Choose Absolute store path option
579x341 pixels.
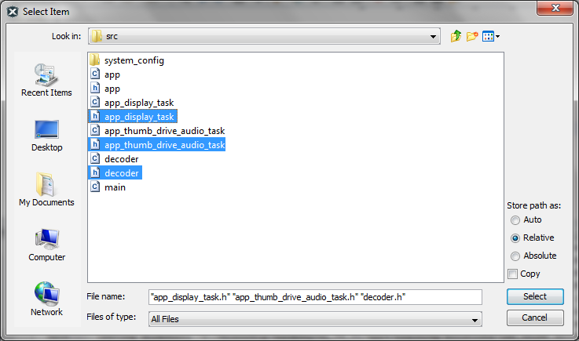(515, 256)
